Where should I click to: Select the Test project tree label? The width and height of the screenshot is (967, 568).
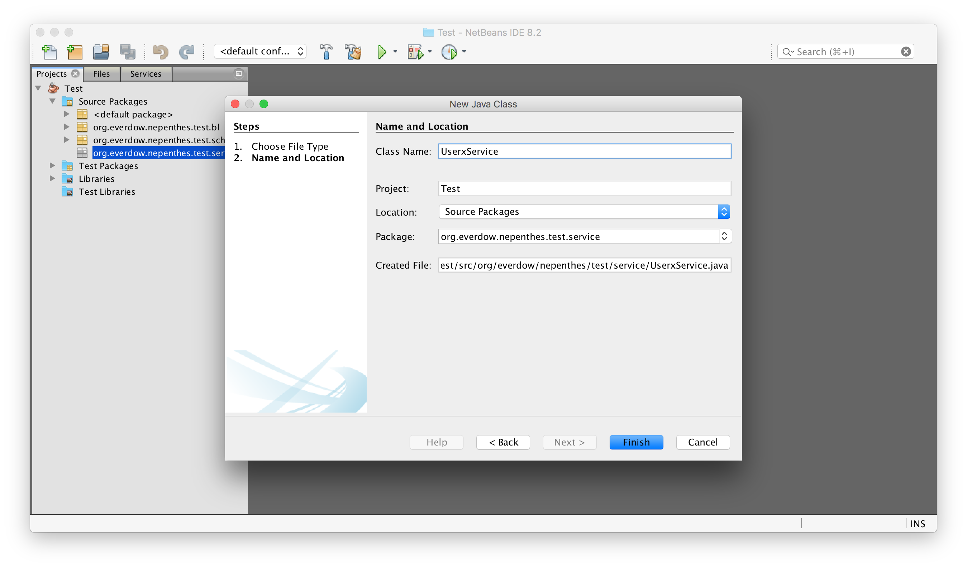(74, 88)
